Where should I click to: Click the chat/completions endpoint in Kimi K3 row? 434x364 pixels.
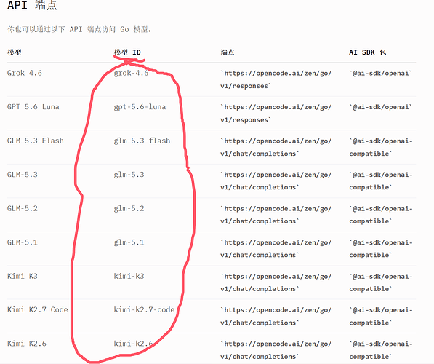276,282
